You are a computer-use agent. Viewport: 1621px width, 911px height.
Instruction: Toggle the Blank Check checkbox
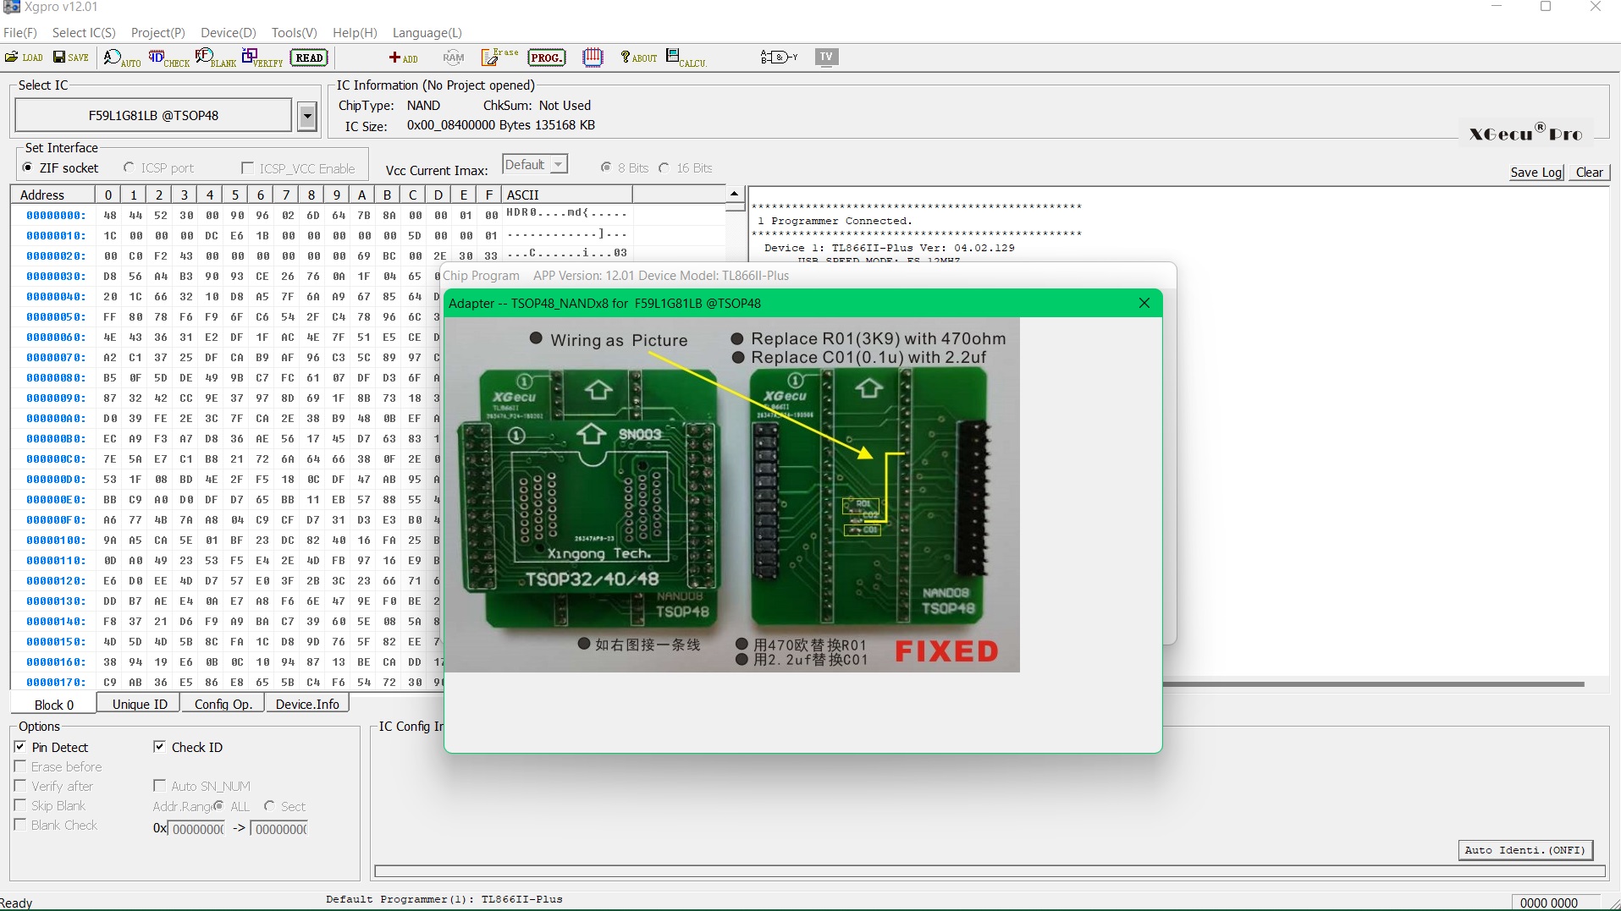pos(20,825)
